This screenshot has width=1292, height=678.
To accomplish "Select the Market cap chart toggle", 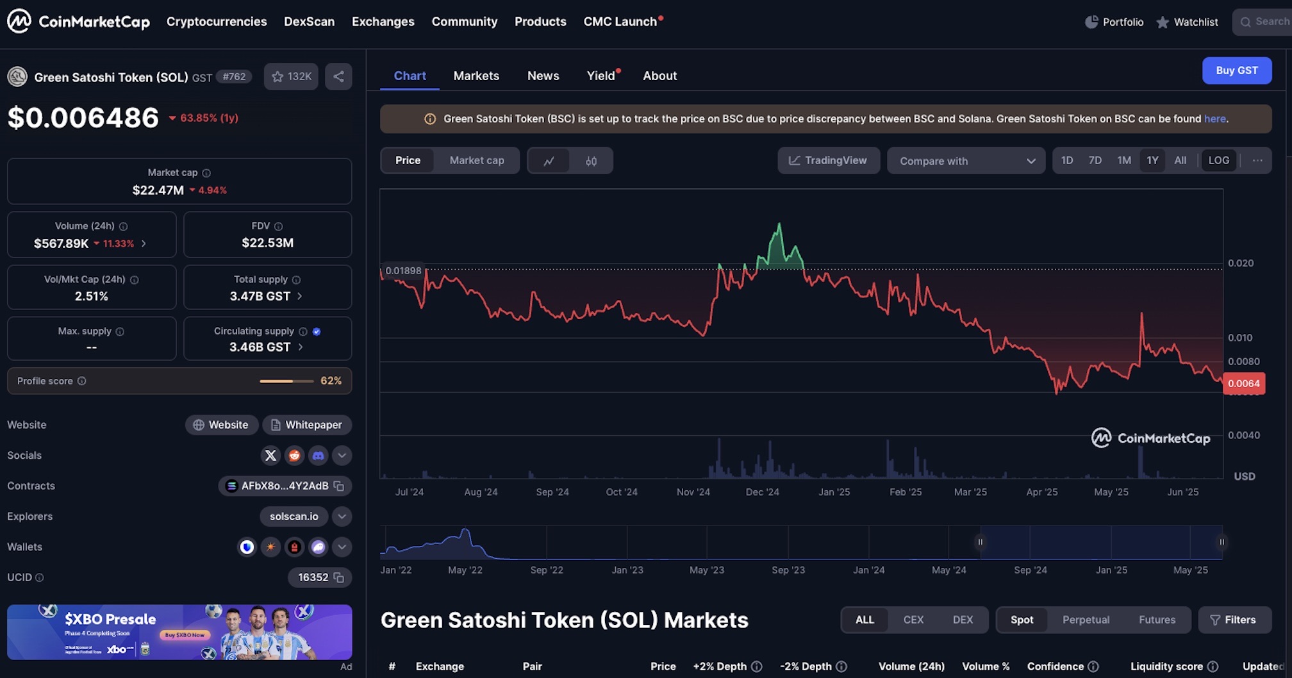I will 477,160.
